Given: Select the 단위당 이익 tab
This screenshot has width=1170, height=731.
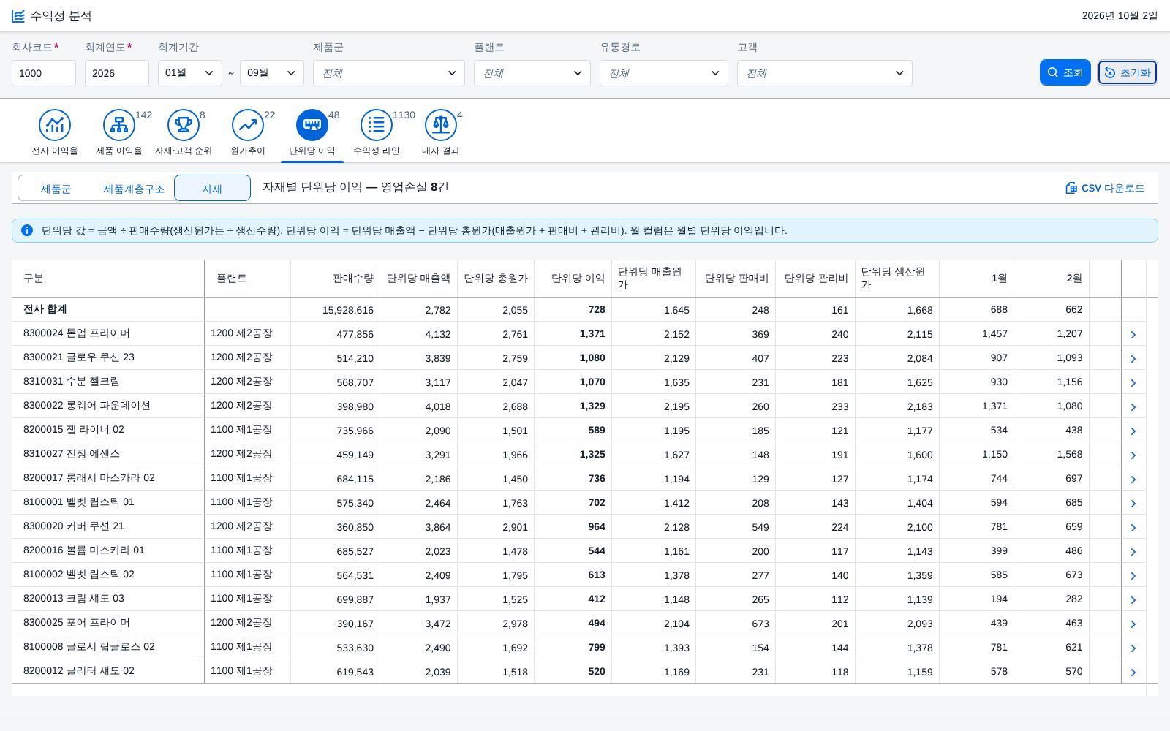Looking at the screenshot, I should (x=312, y=133).
